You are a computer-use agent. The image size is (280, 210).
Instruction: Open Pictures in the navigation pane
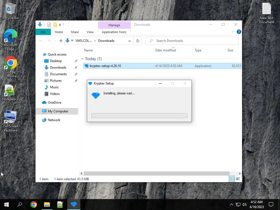56,81
